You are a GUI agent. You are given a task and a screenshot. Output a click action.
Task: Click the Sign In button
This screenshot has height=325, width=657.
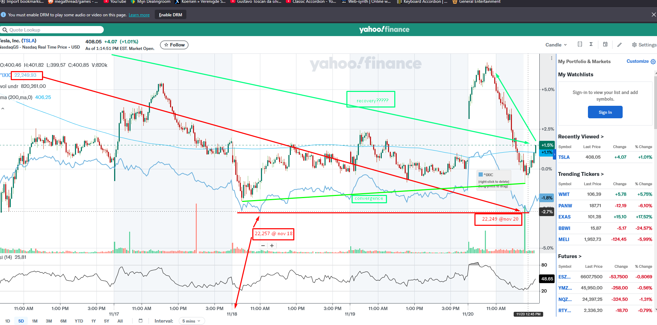(605, 112)
